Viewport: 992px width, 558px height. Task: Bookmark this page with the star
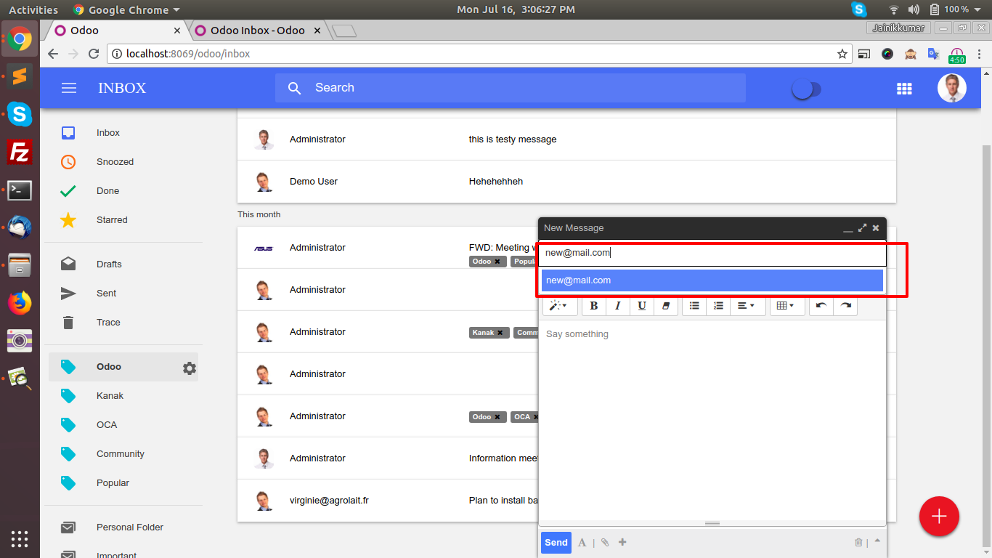(842, 54)
